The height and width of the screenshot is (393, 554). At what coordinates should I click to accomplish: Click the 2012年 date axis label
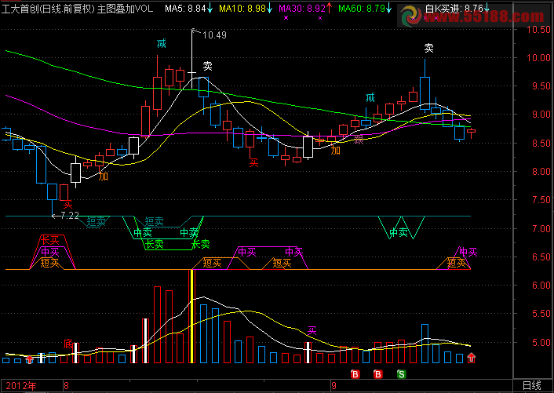(21, 386)
